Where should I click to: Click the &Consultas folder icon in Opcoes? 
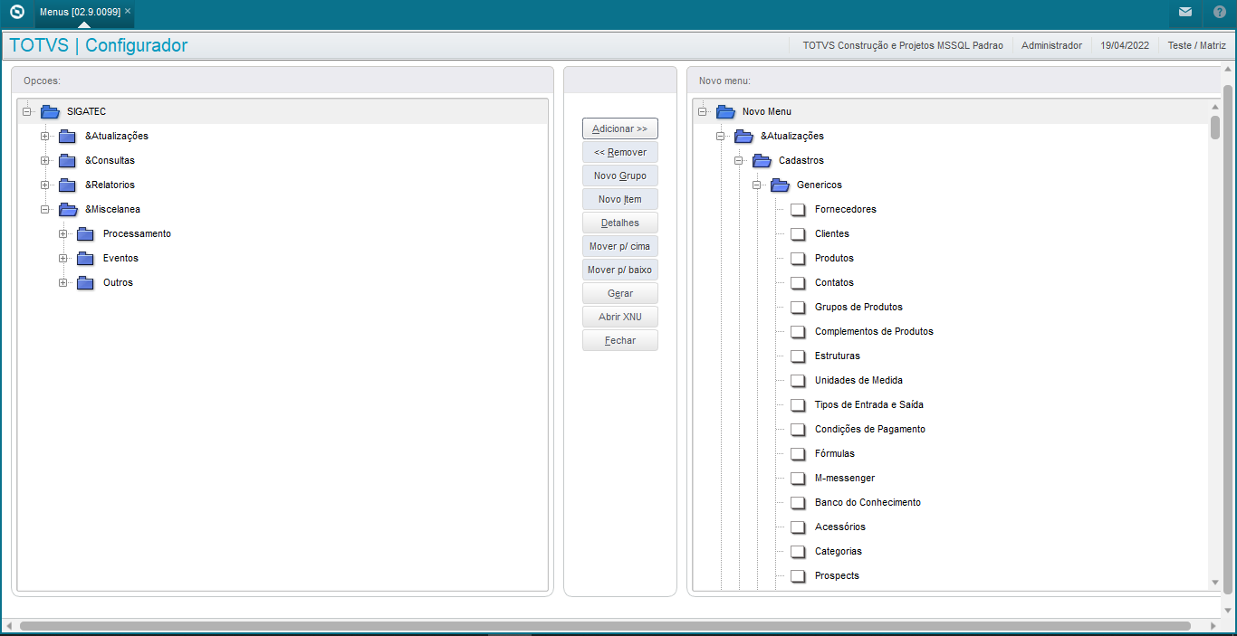click(x=68, y=160)
